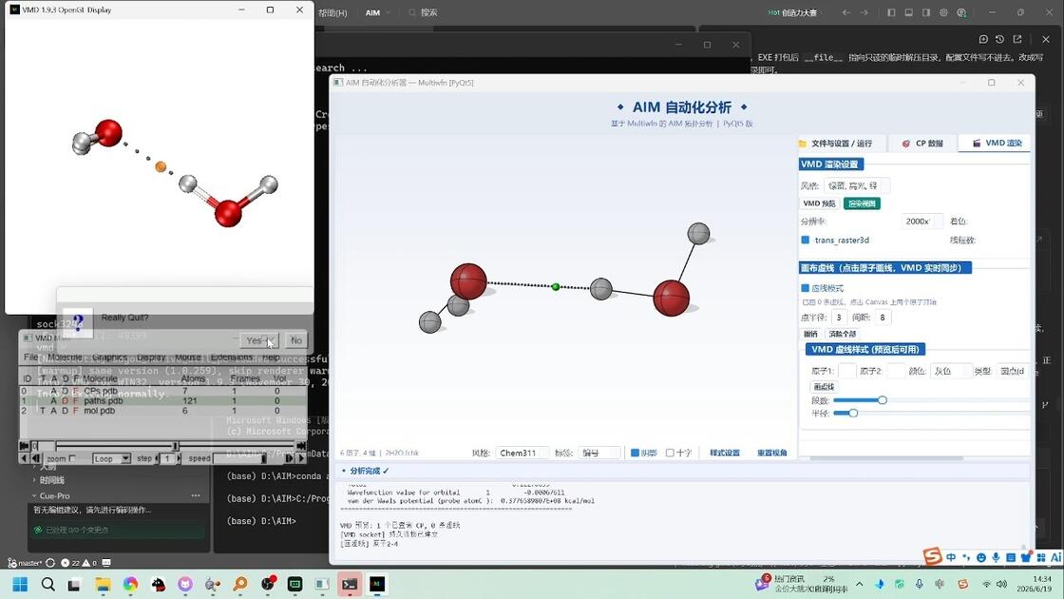Click the 重置视角 link
The image size is (1064, 599).
tap(772, 453)
